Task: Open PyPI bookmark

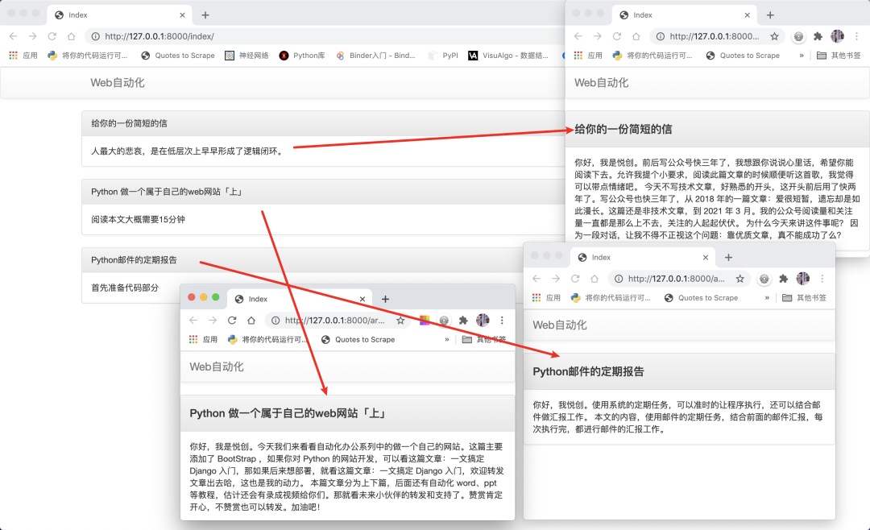Action: click(443, 56)
